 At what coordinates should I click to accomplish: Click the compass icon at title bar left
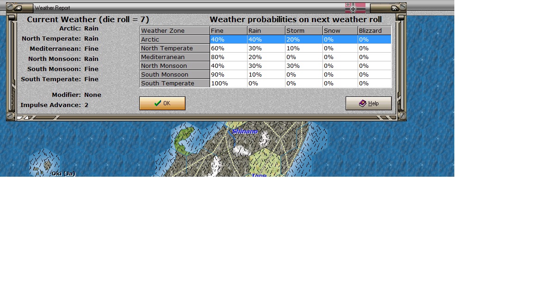(x=19, y=7)
